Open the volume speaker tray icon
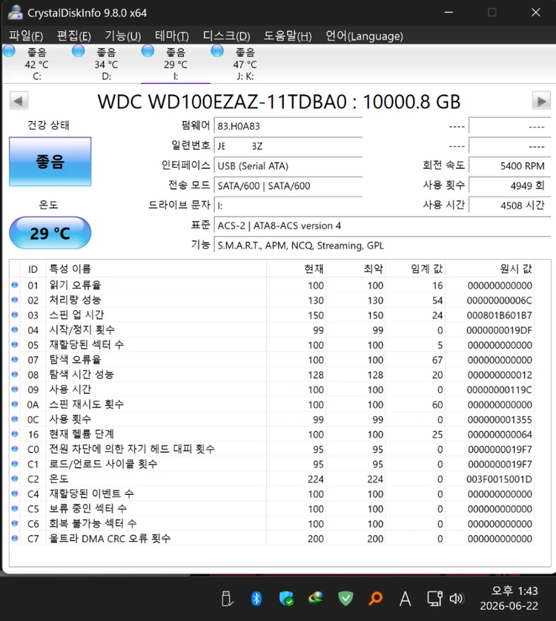Screen dimensions: 556x621 [456, 599]
